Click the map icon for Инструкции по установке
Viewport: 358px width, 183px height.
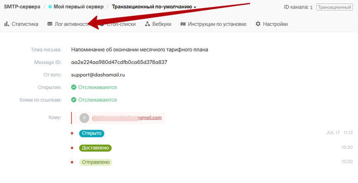[x=183, y=24]
